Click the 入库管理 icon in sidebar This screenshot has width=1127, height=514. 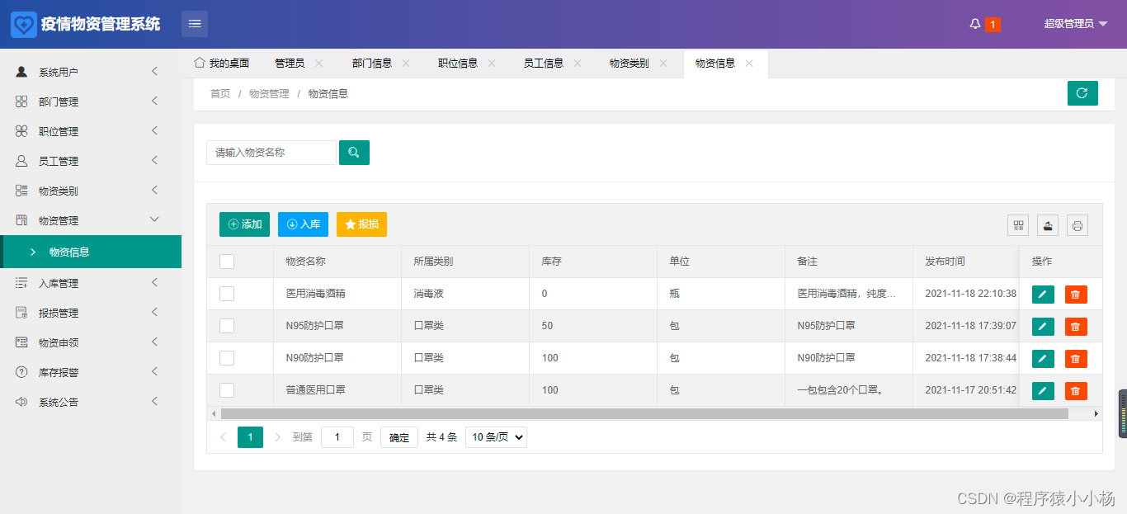coord(21,283)
